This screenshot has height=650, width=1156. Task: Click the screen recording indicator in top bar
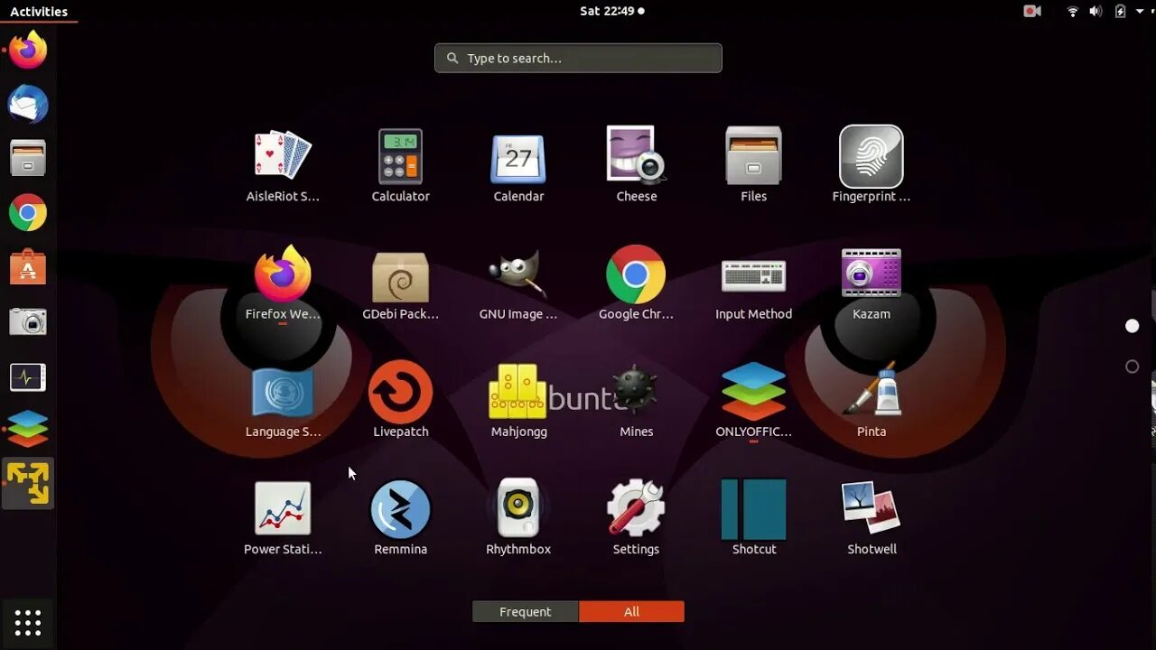(1032, 11)
